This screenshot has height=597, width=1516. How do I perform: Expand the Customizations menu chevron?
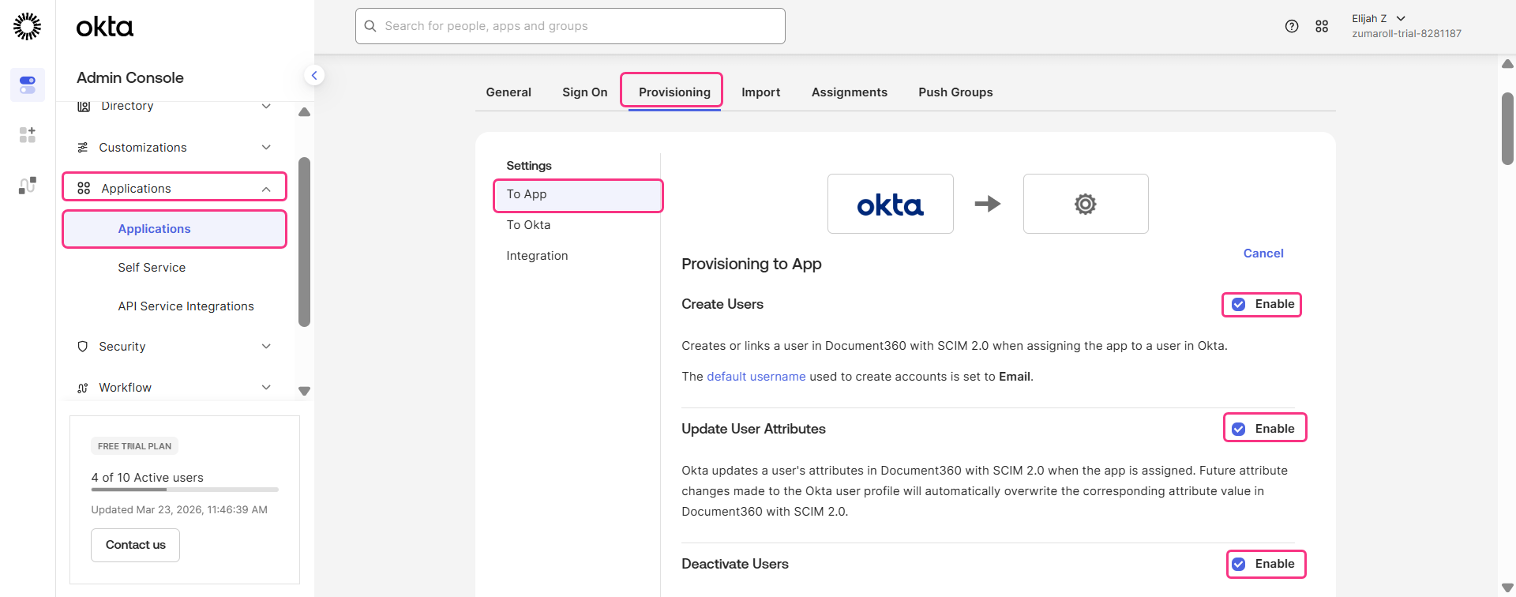266,148
